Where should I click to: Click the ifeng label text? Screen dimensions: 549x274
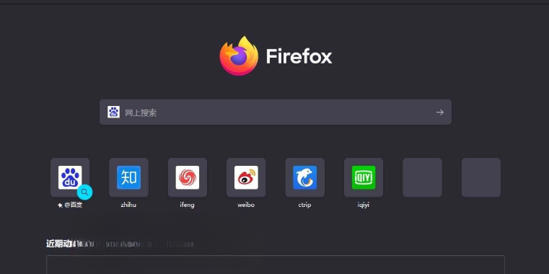click(188, 205)
